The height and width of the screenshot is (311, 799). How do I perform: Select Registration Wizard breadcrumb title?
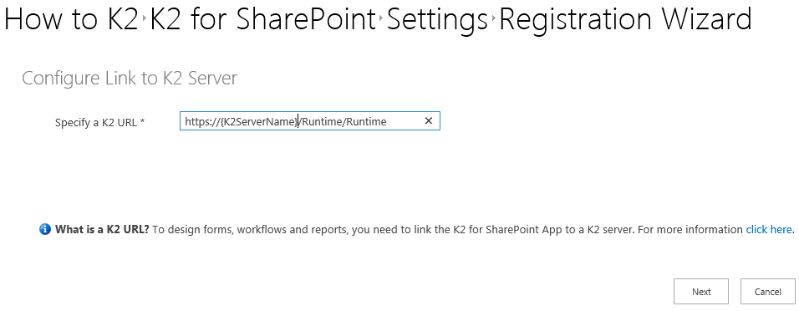click(625, 20)
